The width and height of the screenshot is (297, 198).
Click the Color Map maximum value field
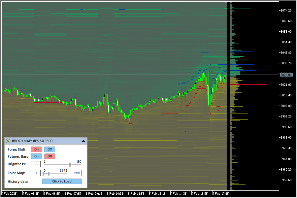(x=77, y=173)
